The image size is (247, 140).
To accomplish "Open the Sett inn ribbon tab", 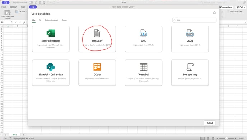I will pos(13,7).
